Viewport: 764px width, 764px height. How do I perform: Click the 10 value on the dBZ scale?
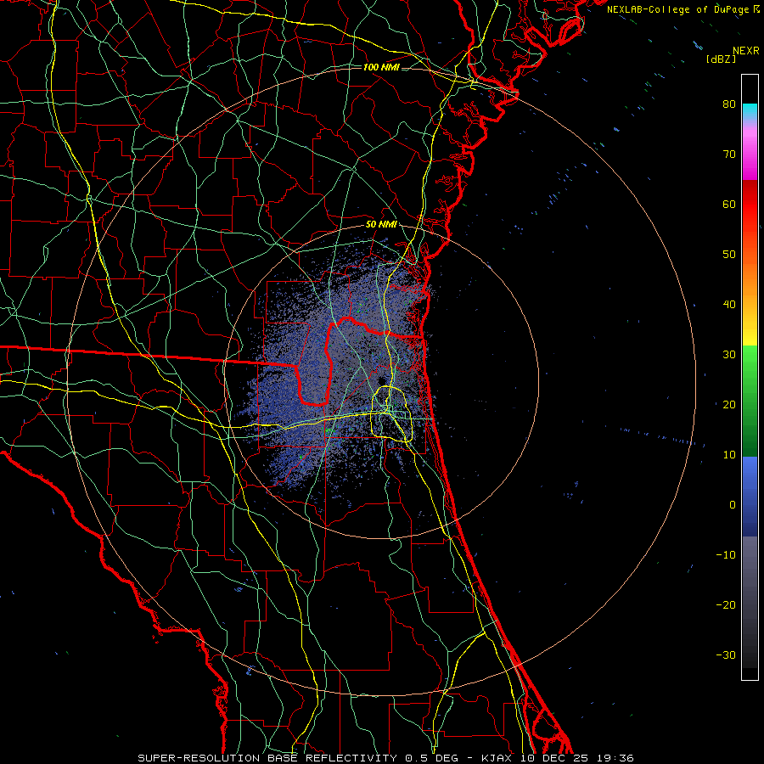[729, 455]
